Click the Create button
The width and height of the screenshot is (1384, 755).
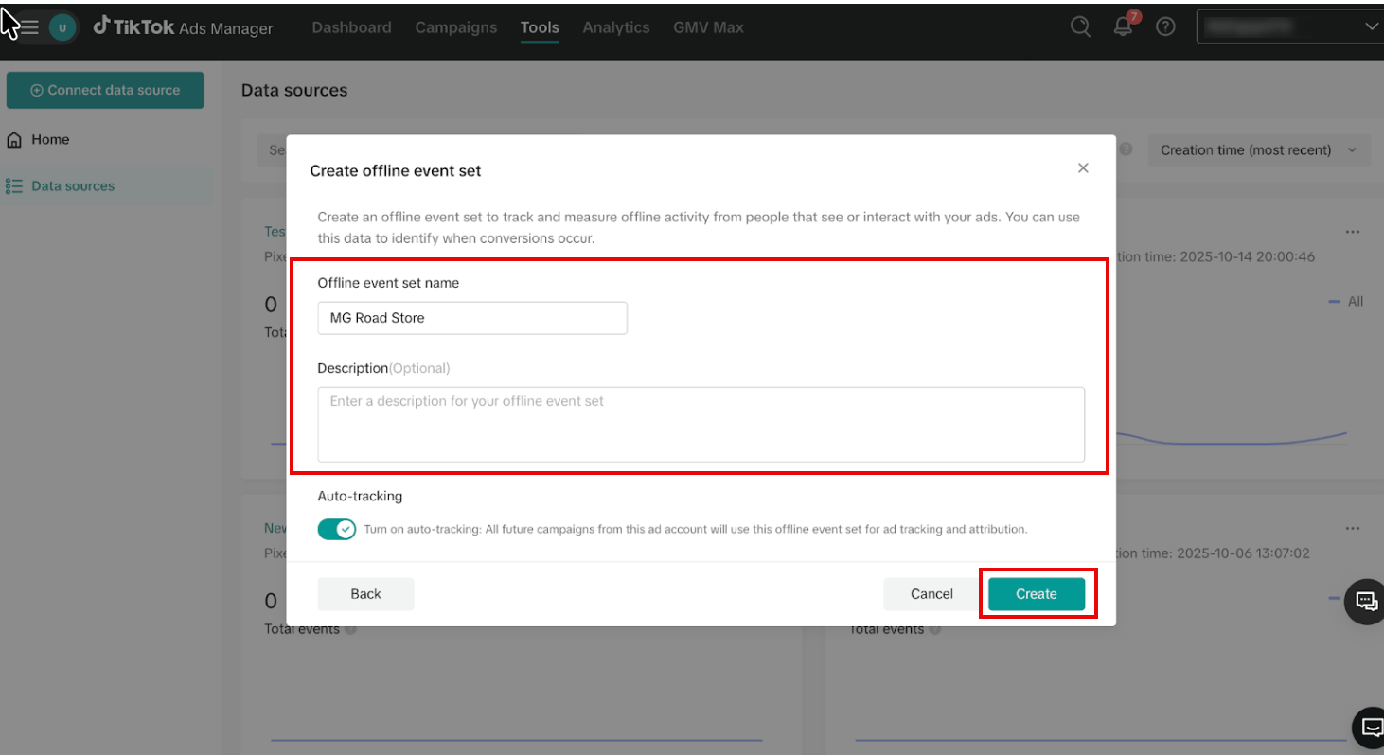[1037, 594]
